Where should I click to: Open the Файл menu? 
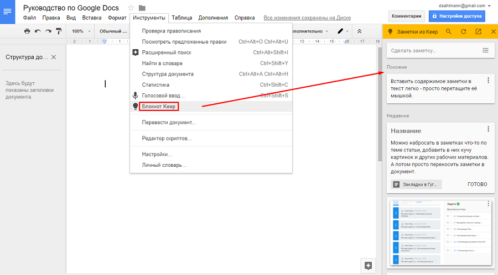[x=29, y=18]
